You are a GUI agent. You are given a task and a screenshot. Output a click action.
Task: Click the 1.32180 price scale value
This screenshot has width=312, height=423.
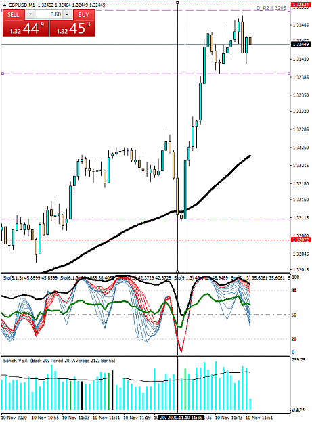(300, 184)
